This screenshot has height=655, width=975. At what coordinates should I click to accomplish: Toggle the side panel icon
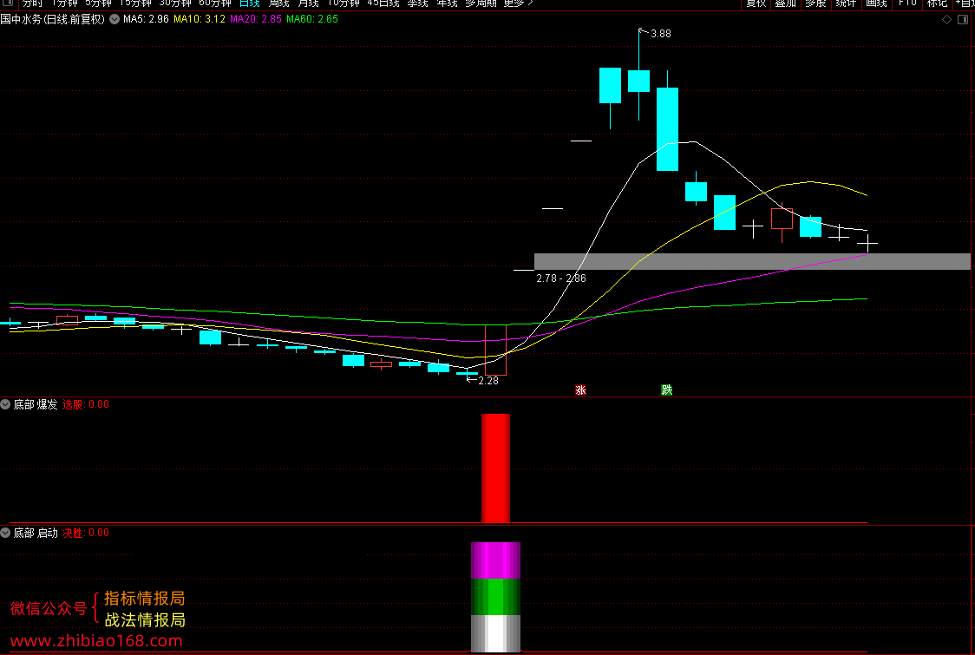(963, 19)
